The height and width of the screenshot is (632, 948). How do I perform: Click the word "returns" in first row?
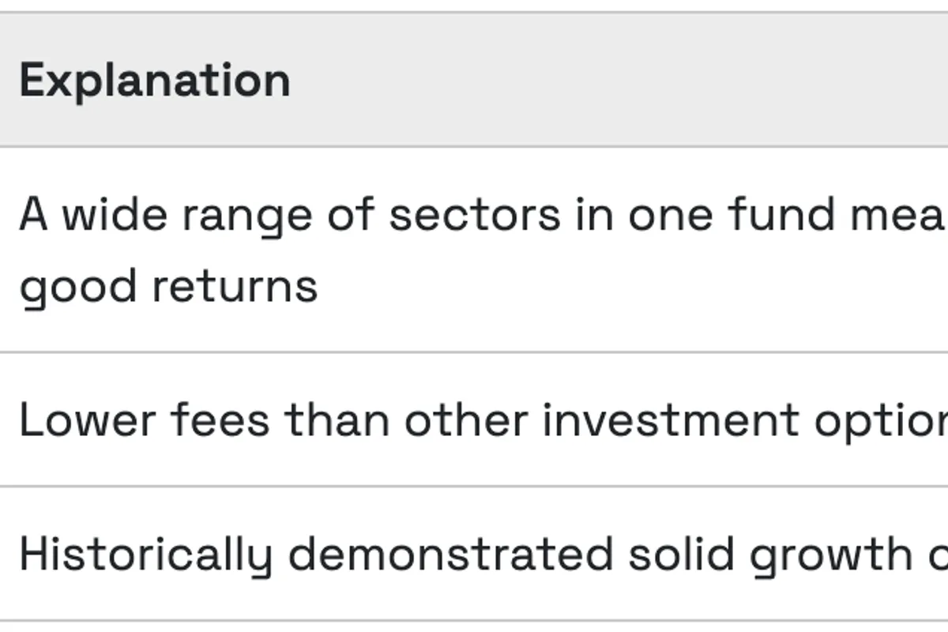click(x=235, y=286)
